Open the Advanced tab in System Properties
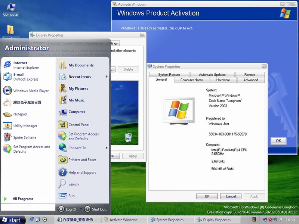299x224 pixels. [x=250, y=80]
